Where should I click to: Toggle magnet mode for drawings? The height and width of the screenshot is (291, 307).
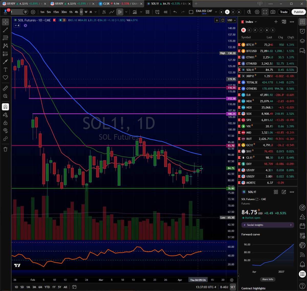point(5,107)
